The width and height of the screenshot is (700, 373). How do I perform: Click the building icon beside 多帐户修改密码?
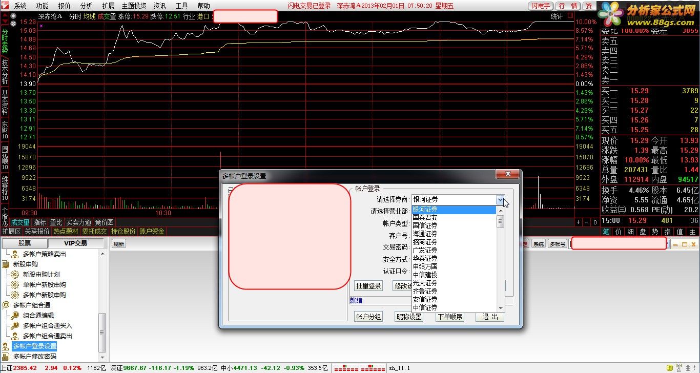6,357
